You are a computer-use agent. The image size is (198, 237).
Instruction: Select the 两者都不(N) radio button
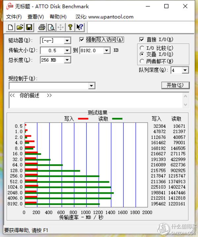142,61
